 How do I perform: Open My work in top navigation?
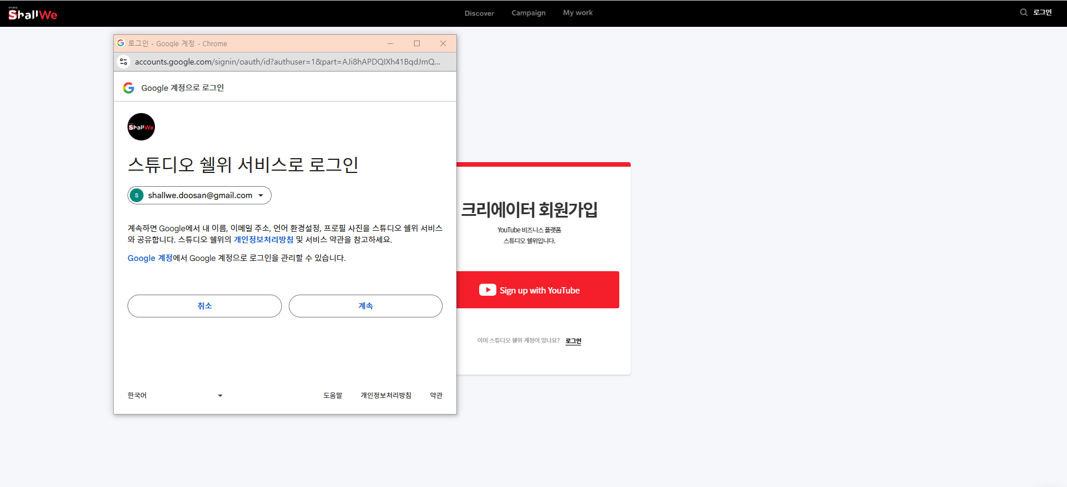tap(578, 13)
